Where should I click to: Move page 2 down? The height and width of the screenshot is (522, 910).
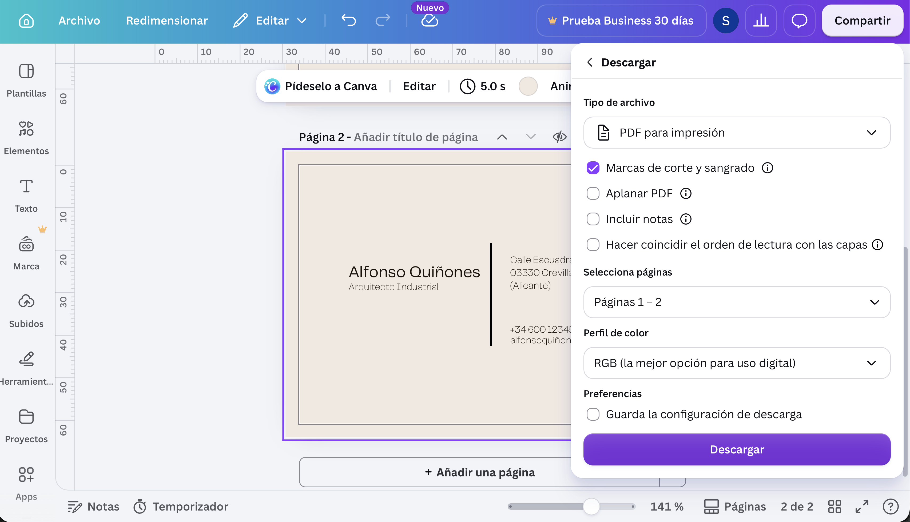coord(531,137)
